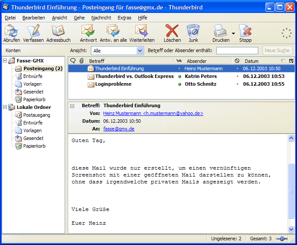Click the scroll up arrow in message body

(291, 138)
